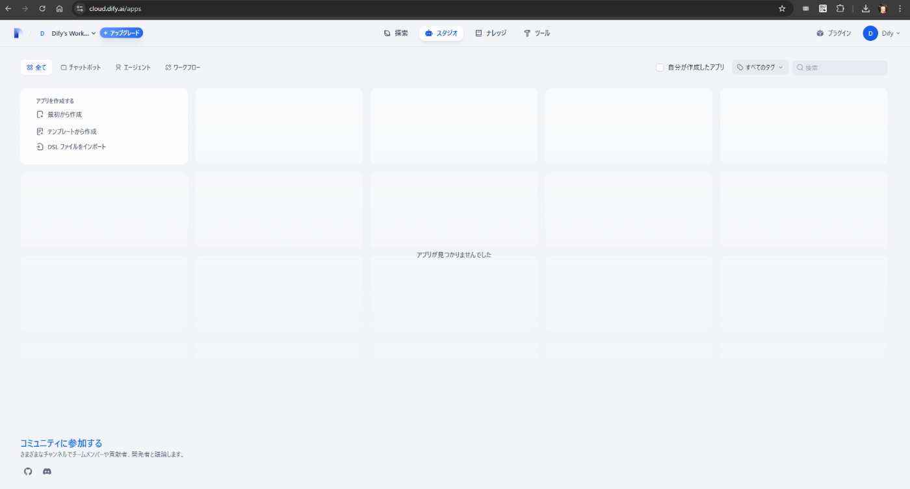Bookmark this page with star icon
Viewport: 910px width, 489px height.
782,8
